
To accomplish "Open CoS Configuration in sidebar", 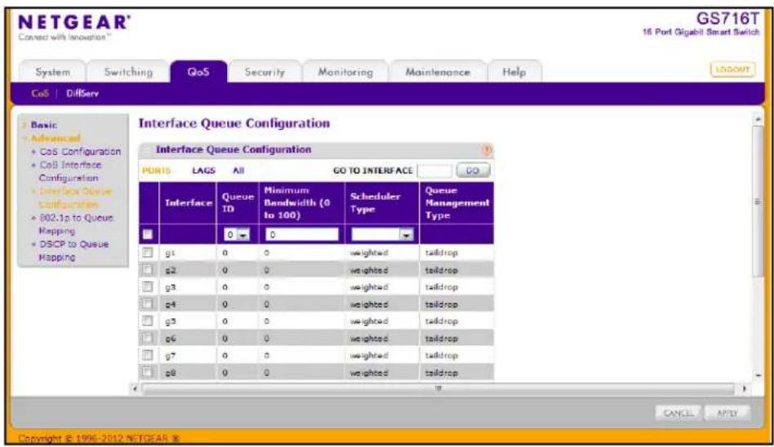I will pyautogui.click(x=80, y=152).
